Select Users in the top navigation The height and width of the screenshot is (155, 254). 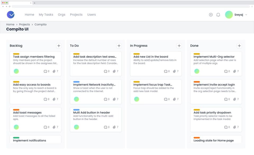(92, 15)
